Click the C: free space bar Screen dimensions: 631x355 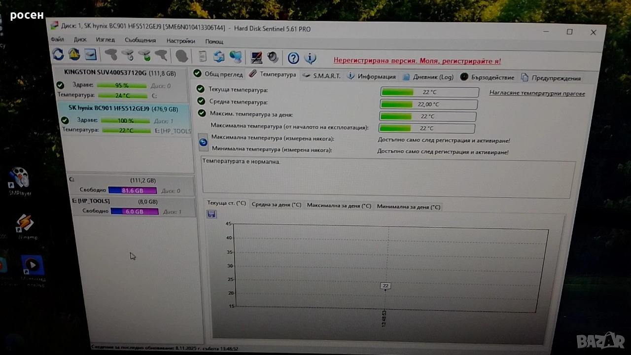pos(132,190)
